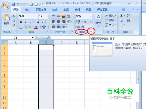Wrap text in the cell
Image resolution: width=146 pixels, height=109 pixels.
tap(69, 16)
